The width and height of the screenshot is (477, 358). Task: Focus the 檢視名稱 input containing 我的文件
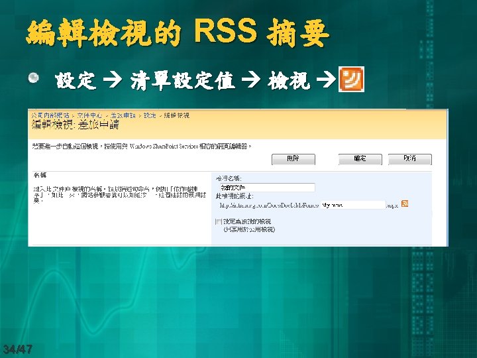pos(268,188)
